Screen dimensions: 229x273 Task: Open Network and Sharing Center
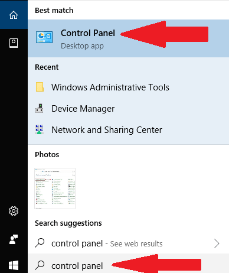(128, 130)
